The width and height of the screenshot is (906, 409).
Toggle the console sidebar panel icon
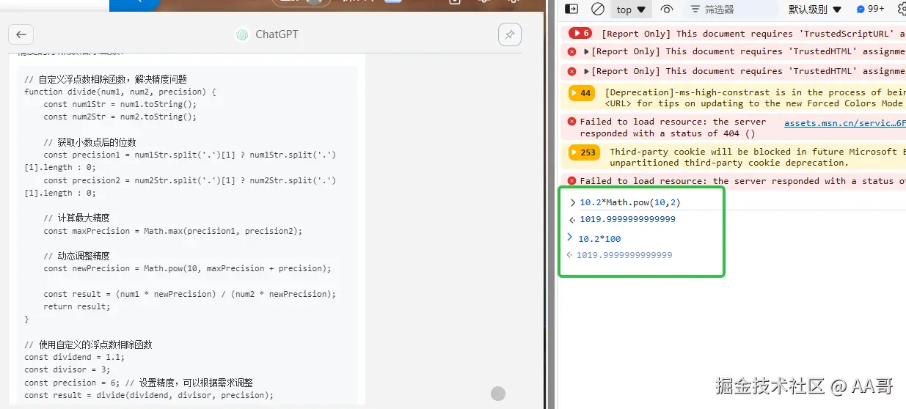(571, 10)
